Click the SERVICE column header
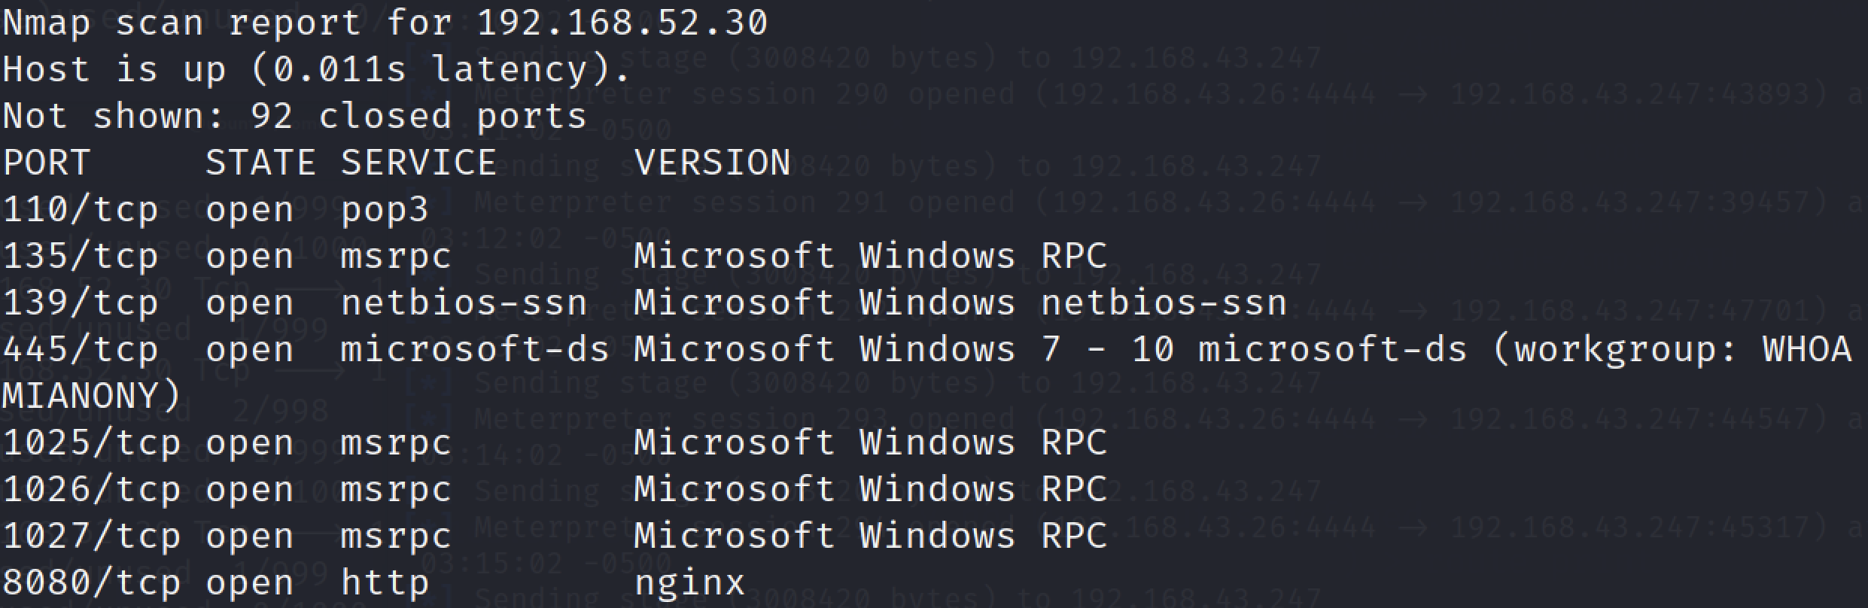1868x608 pixels. coord(418,163)
